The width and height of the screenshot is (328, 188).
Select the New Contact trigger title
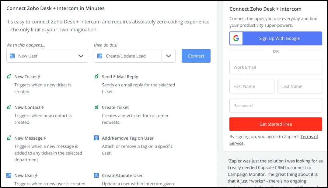pos(27,107)
